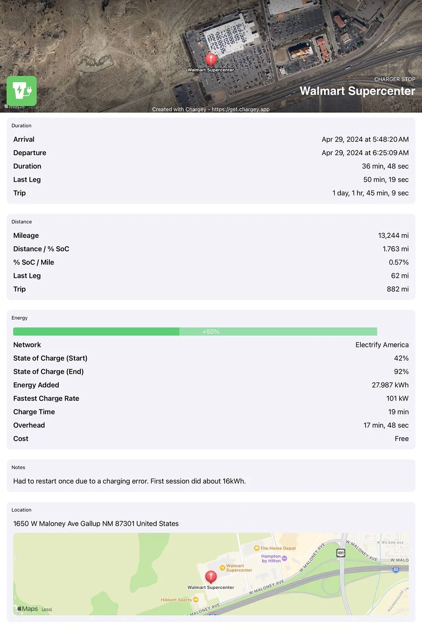Screen dimensions: 422x627
Task: Click the charging error note text
Action: click(130, 481)
